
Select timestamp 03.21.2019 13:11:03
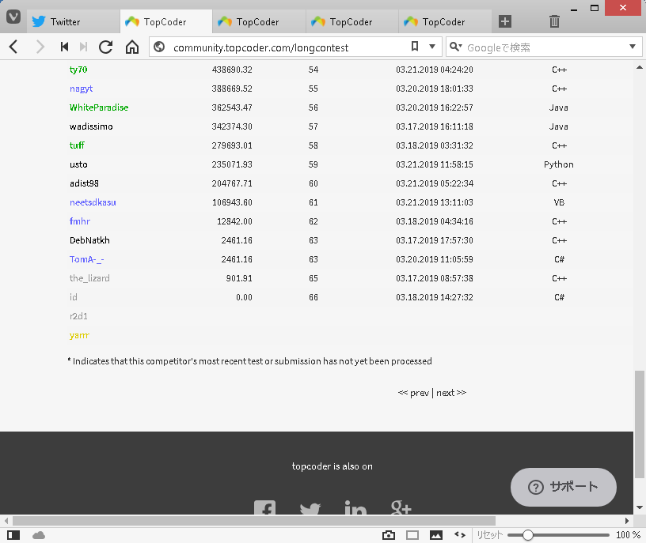tap(435, 202)
